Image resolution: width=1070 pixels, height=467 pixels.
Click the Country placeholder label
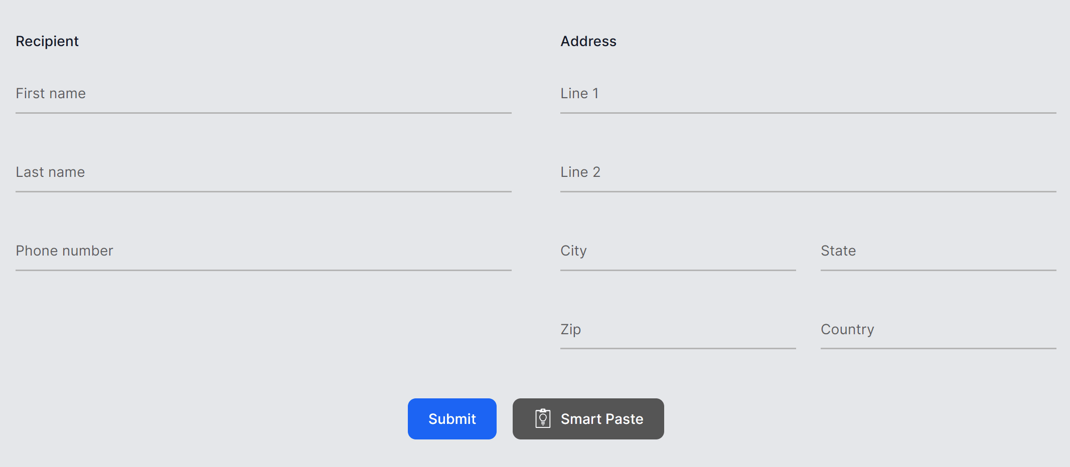point(847,329)
